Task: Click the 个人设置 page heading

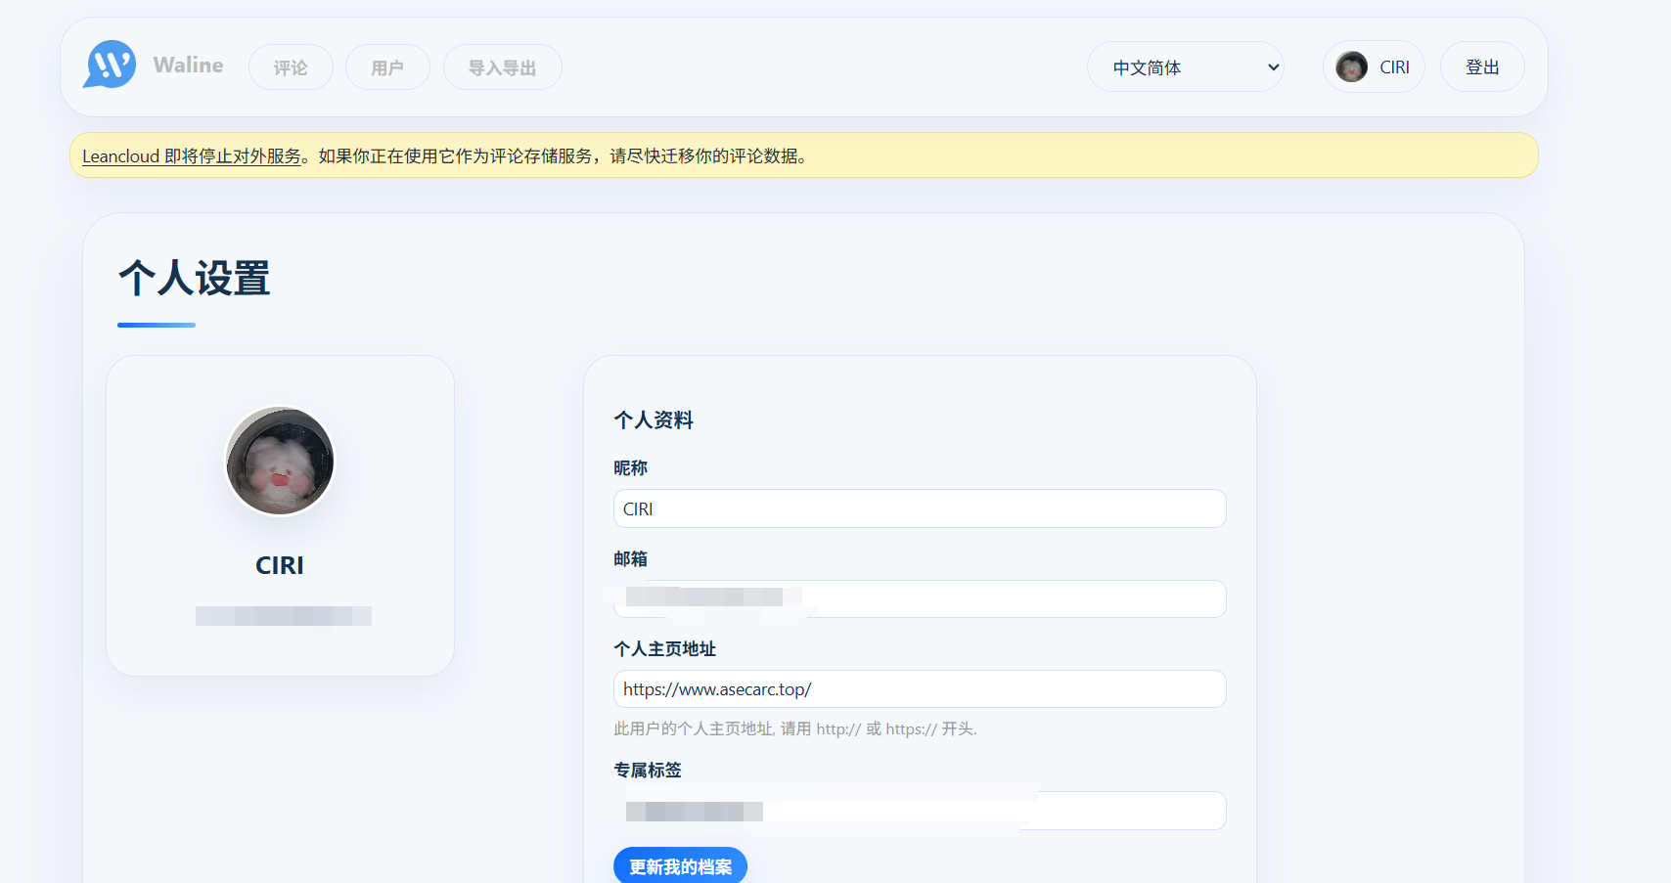Action: 194,279
